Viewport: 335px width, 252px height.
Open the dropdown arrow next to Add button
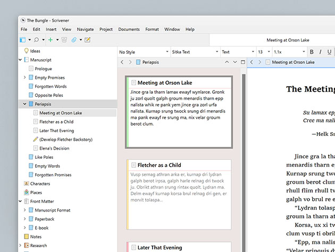(57, 40)
